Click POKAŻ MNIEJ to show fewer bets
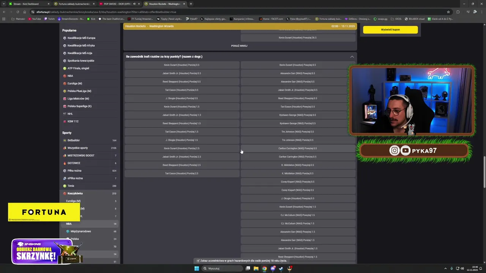The width and height of the screenshot is (486, 273). click(x=239, y=46)
